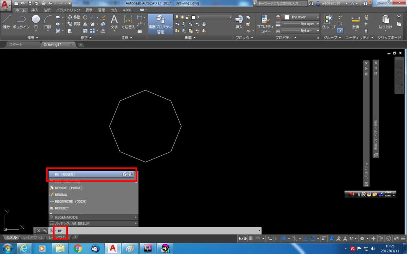Toggle snap mode in status bar

point(257,239)
